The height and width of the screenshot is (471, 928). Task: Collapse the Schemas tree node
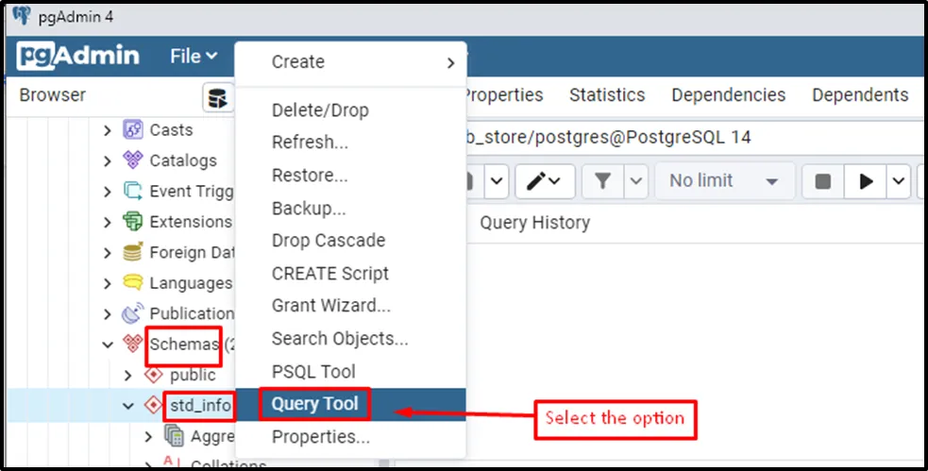click(108, 345)
